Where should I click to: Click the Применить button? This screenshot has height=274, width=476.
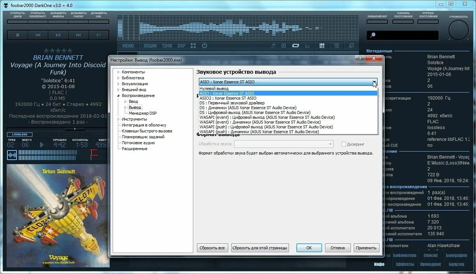click(x=366, y=247)
